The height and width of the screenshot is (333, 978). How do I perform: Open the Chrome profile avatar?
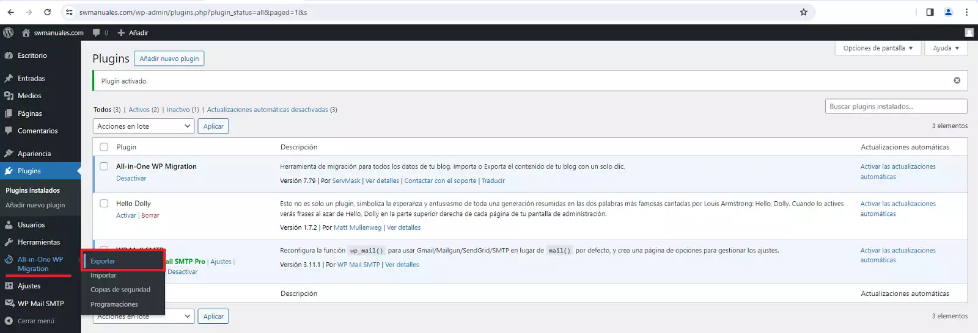click(948, 12)
